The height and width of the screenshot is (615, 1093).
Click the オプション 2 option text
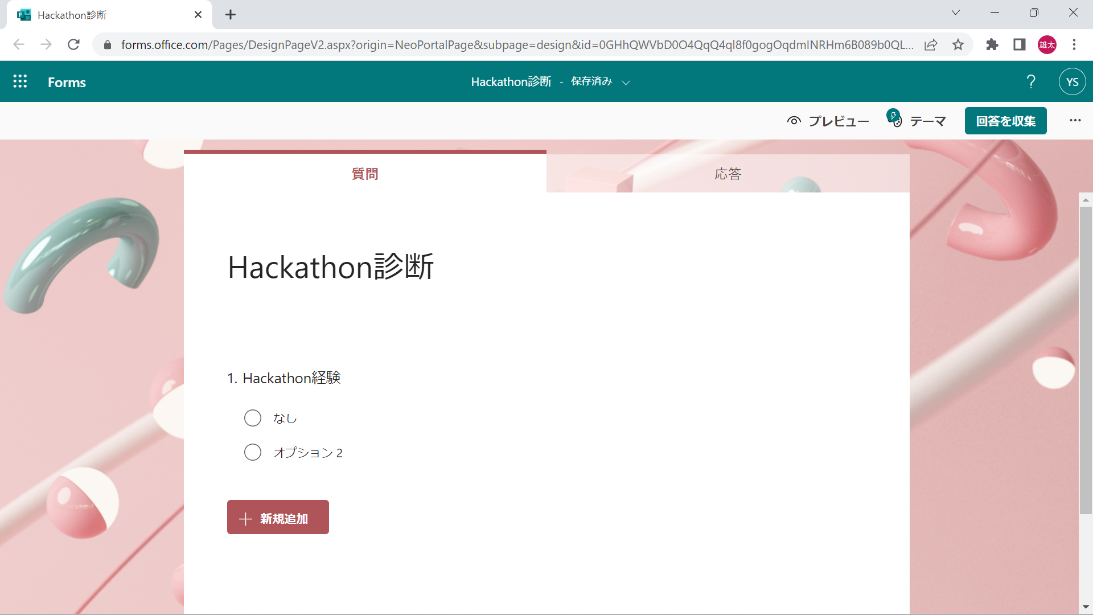point(308,452)
